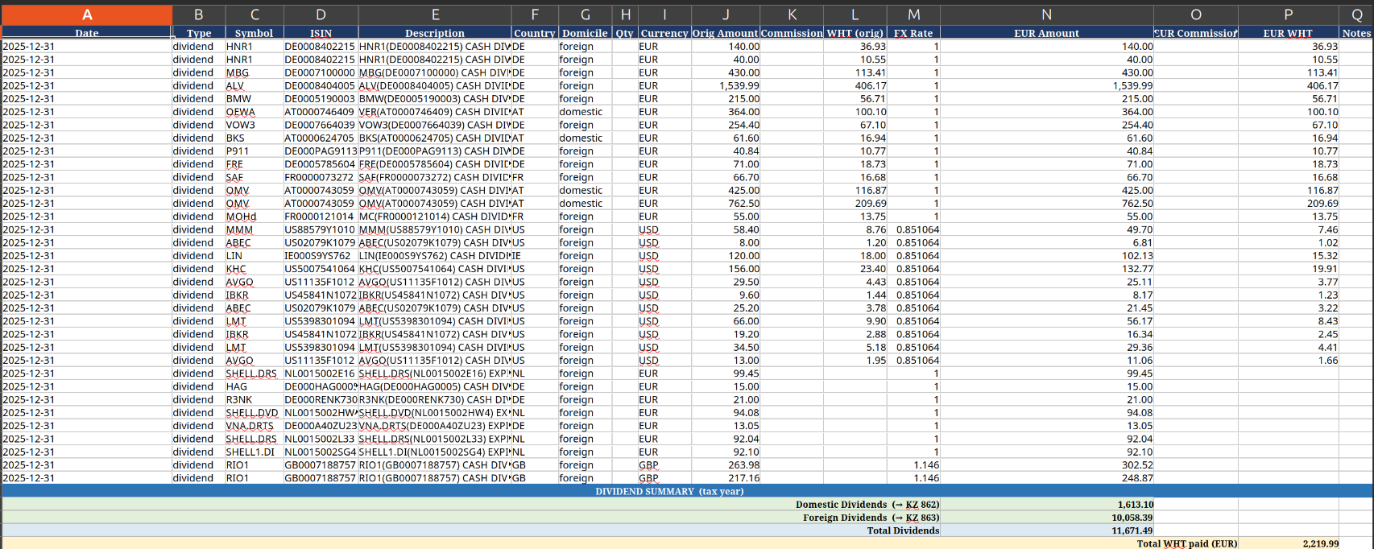
Task: Click the DIVIDEND SUMMARY banner row
Action: [687, 491]
